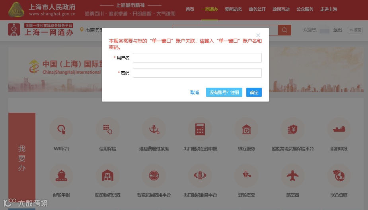Click the 返回 button
368x210 pixels.
click(355, 30)
